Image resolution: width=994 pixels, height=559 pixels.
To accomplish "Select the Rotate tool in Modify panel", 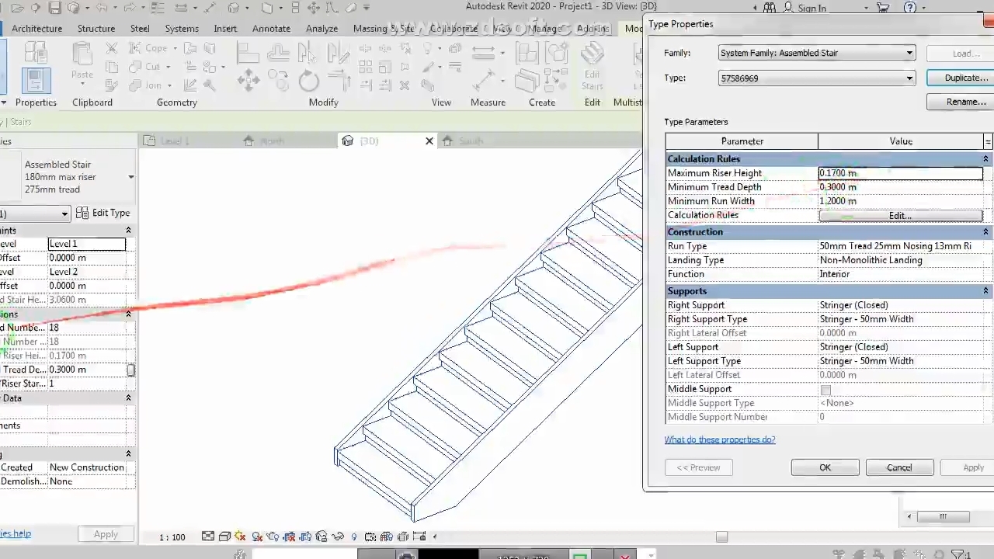I will coord(308,81).
